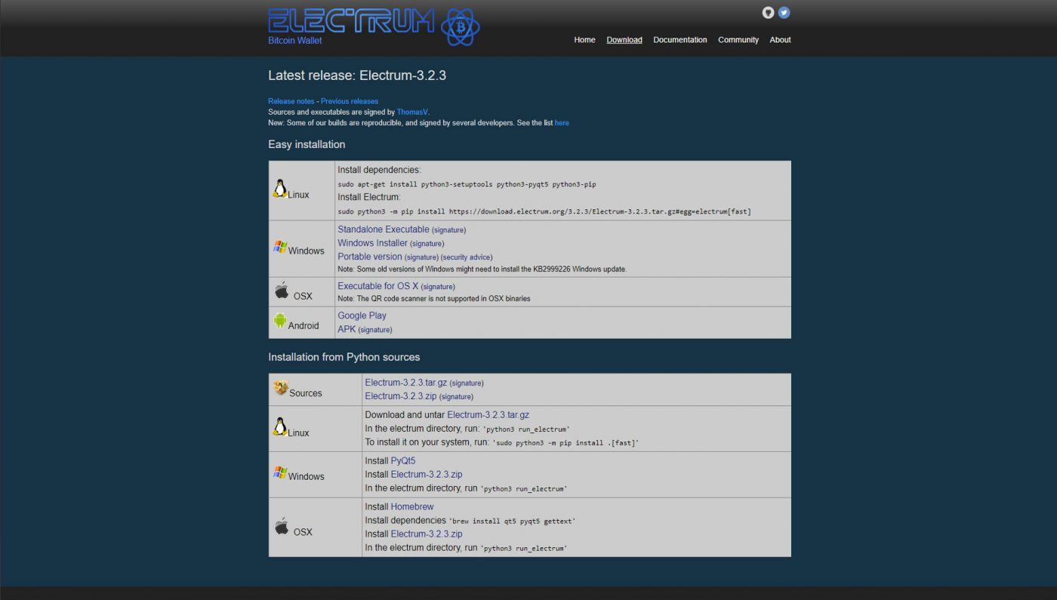Open the Google Play link

[x=362, y=315]
